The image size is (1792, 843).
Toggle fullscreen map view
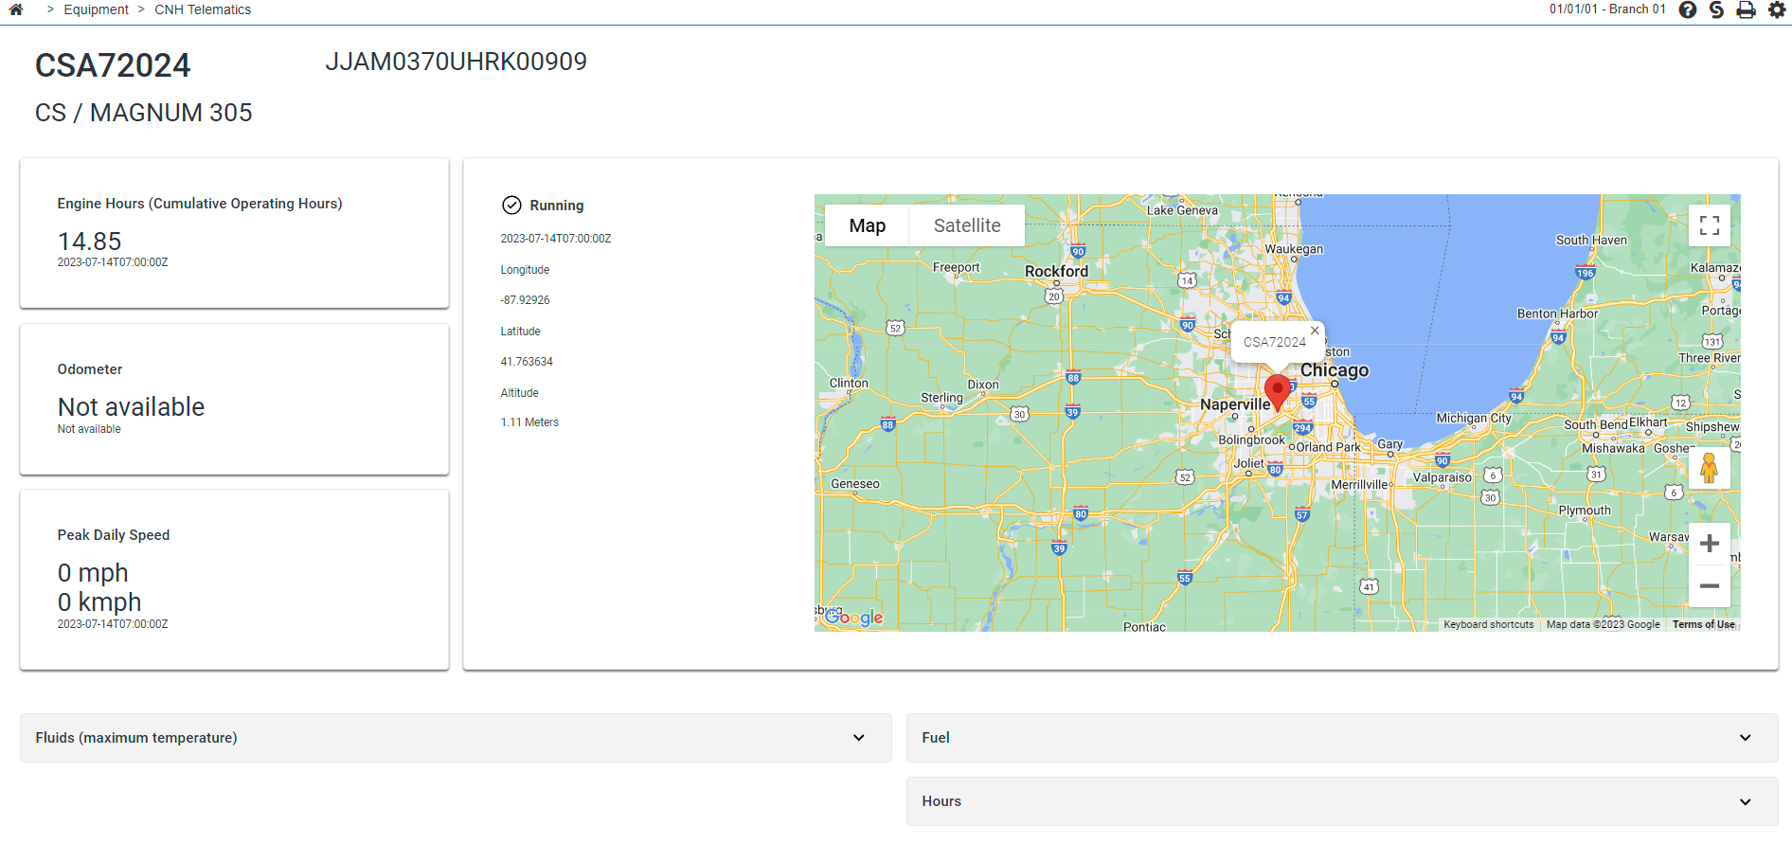(x=1710, y=225)
